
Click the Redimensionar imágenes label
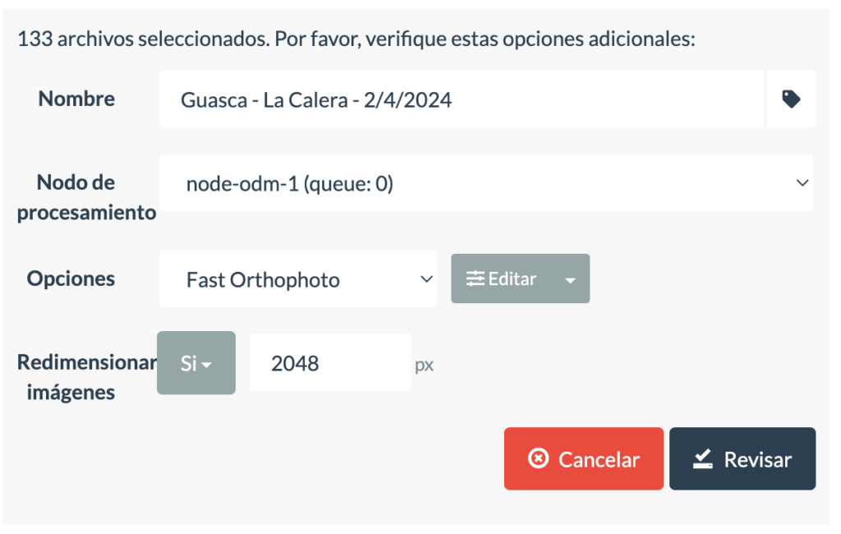86,377
